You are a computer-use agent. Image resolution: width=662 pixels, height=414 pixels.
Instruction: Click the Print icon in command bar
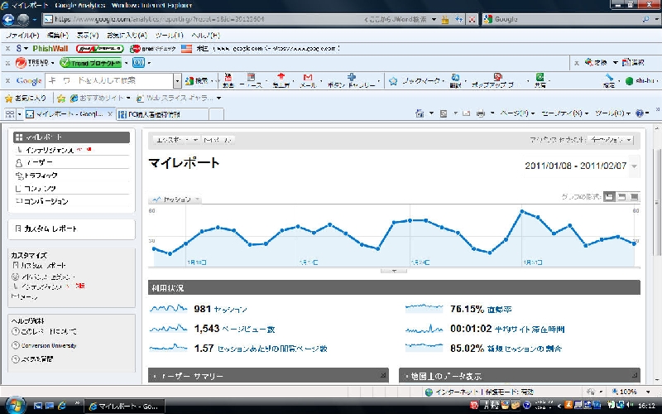(x=467, y=113)
